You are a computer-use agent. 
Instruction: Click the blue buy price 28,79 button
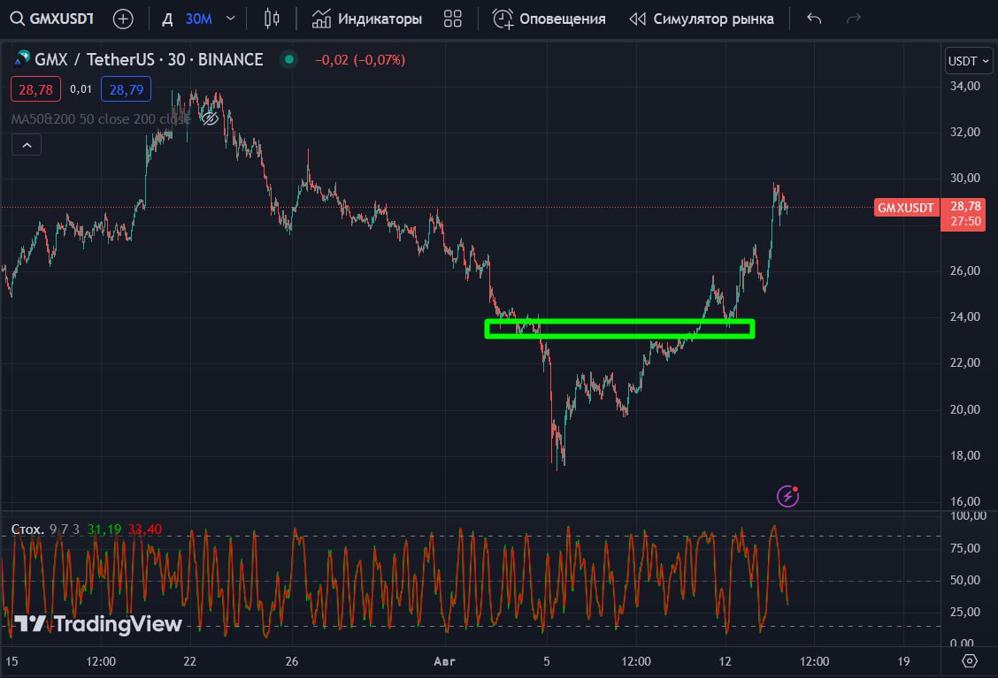(x=126, y=89)
